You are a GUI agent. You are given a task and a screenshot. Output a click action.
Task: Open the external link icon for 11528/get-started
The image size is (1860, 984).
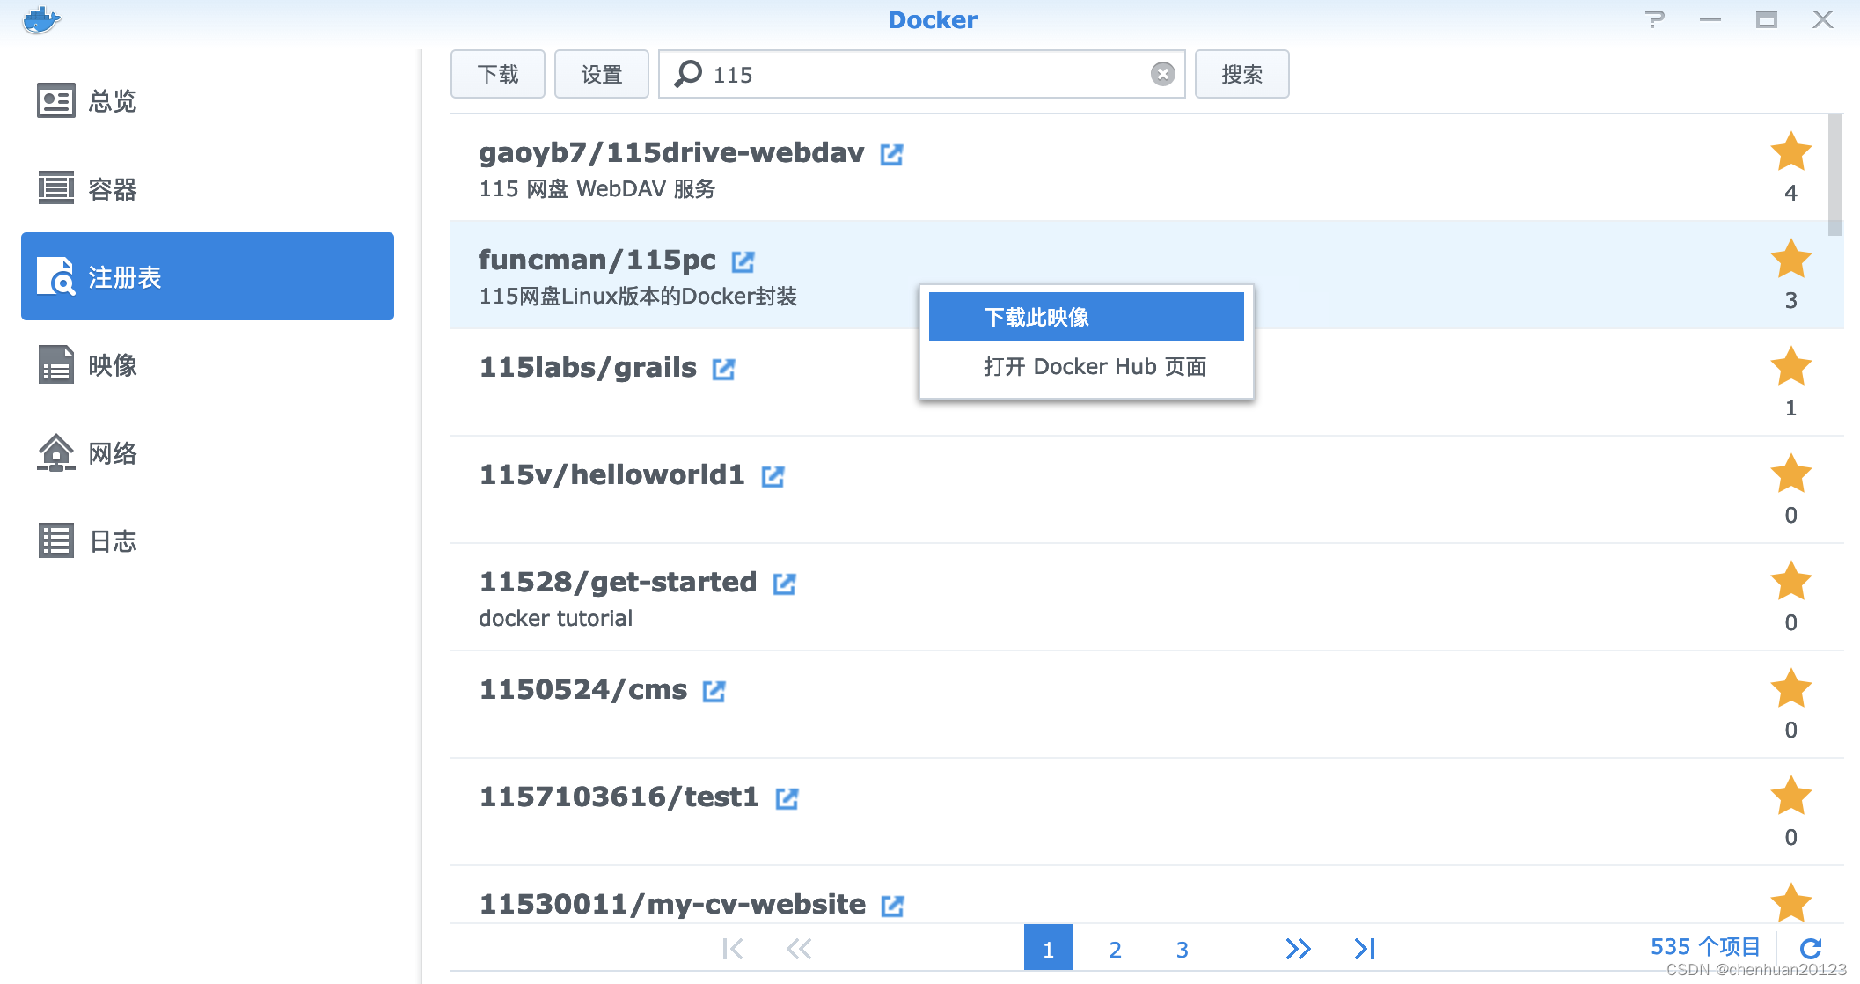[784, 584]
